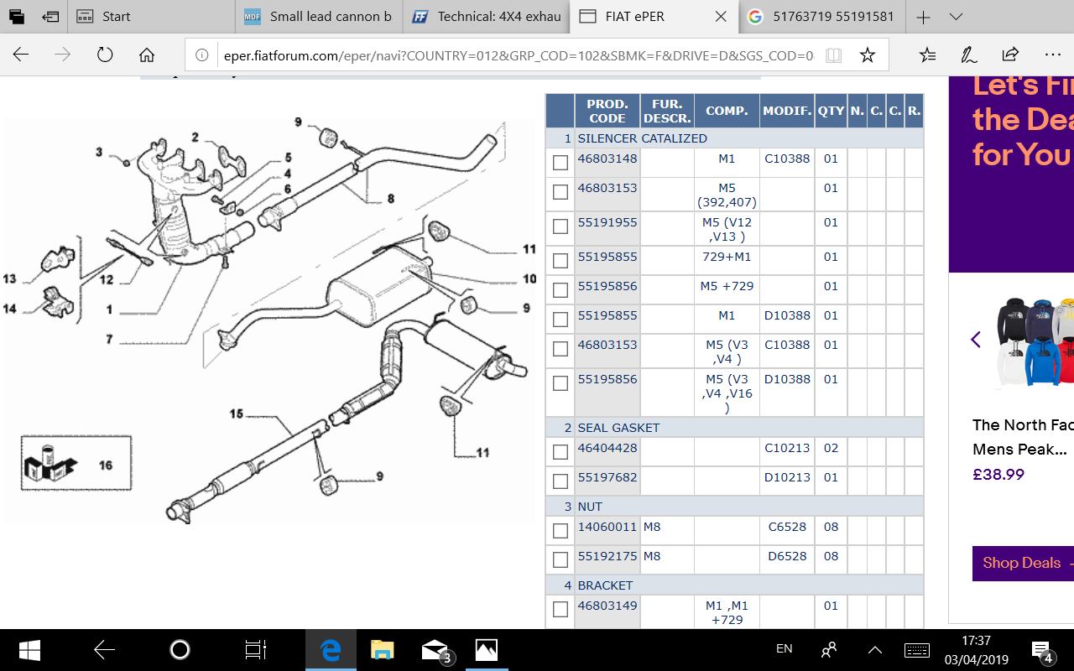The height and width of the screenshot is (671, 1074).
Task: Close the FIAT ePER tab
Action: [x=721, y=17]
